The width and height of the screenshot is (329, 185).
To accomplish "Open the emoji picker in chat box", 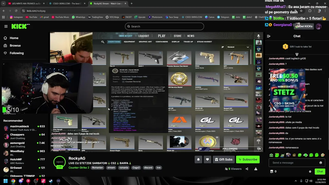I will click(x=321, y=163).
